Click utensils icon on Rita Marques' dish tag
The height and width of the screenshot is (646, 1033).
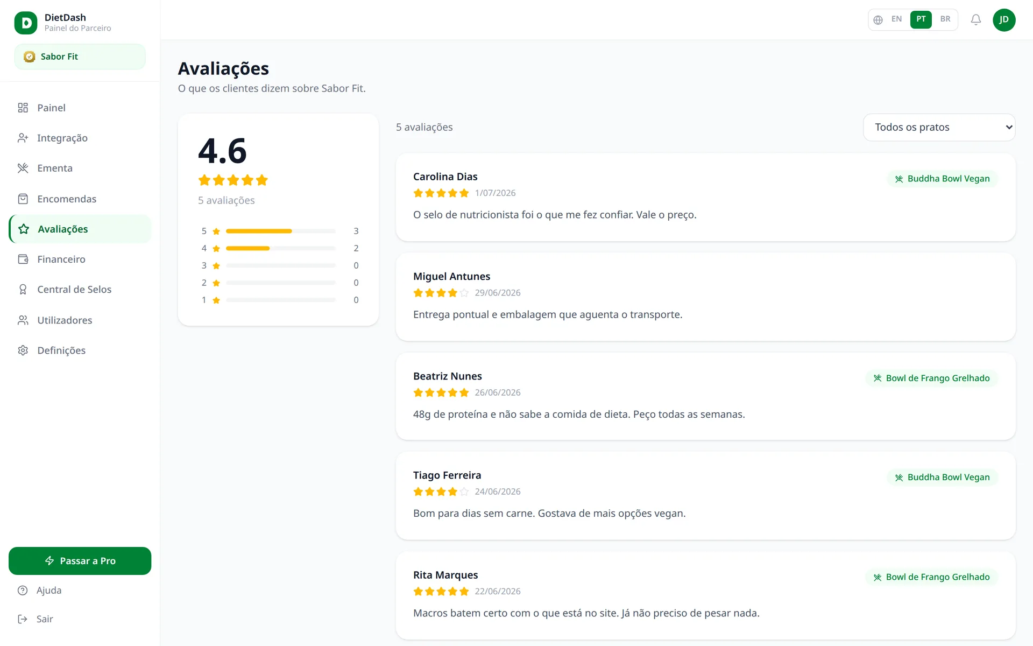point(878,577)
